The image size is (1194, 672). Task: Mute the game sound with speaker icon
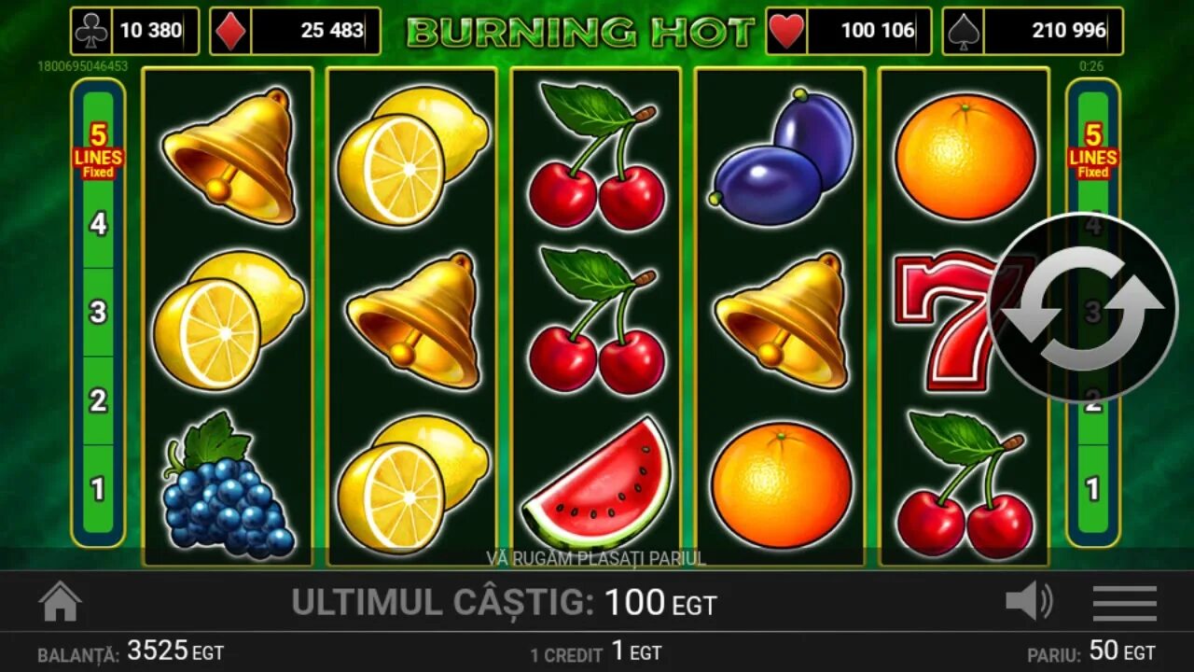(1029, 602)
